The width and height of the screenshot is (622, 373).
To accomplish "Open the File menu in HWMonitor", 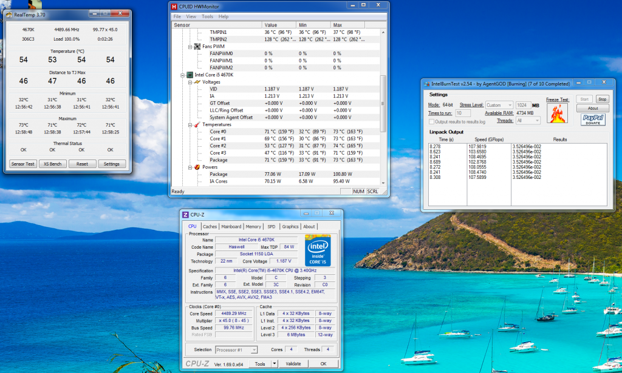I will [177, 16].
